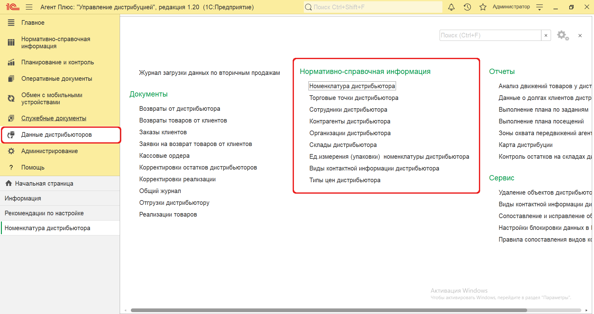Open Заказы клиентов documents
Image resolution: width=594 pixels, height=314 pixels.
pos(163,132)
